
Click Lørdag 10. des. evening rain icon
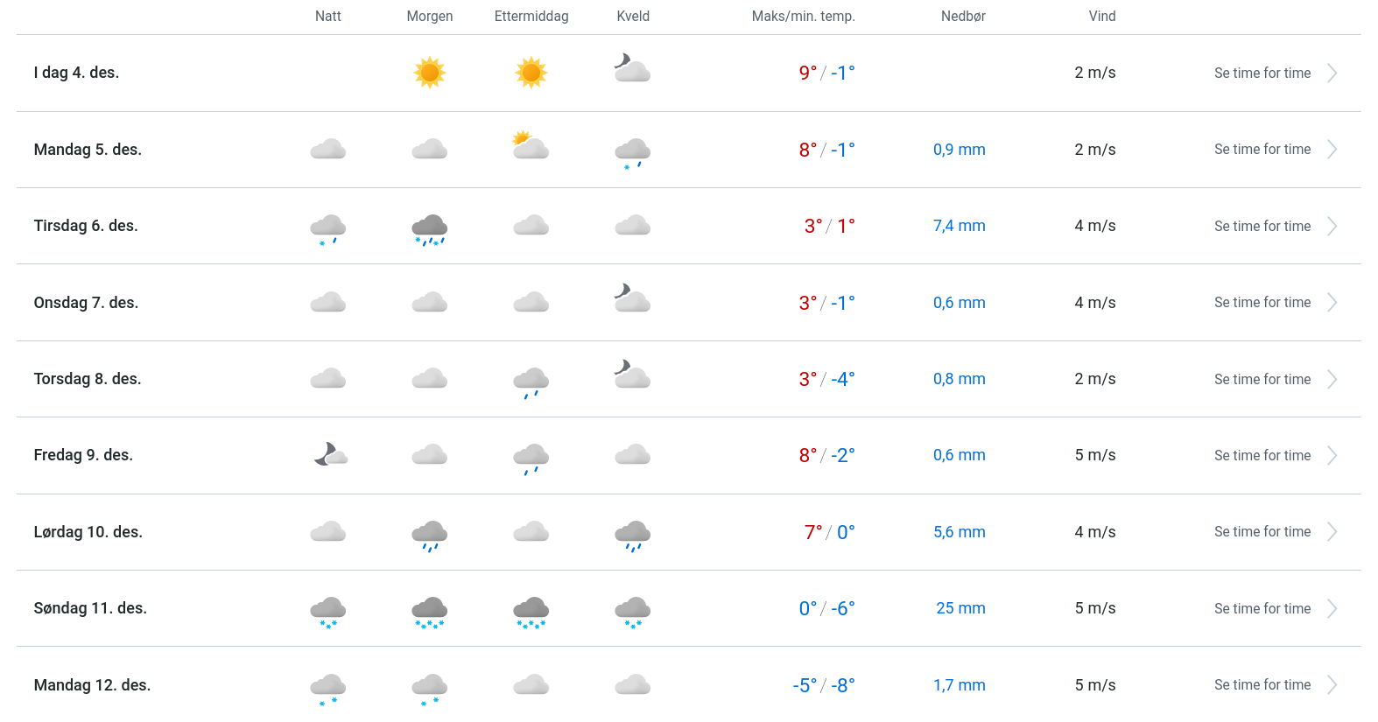632,534
